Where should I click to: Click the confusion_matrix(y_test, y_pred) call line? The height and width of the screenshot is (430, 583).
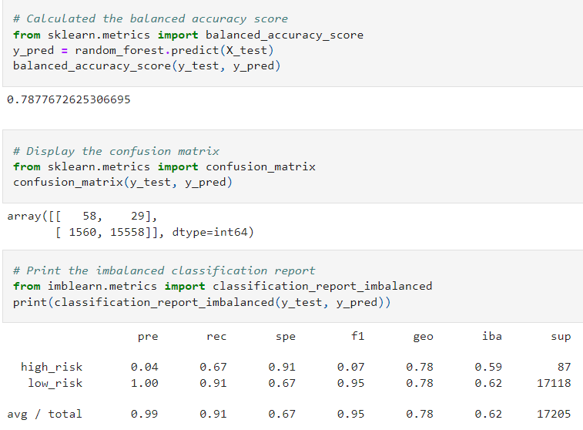coord(122,183)
